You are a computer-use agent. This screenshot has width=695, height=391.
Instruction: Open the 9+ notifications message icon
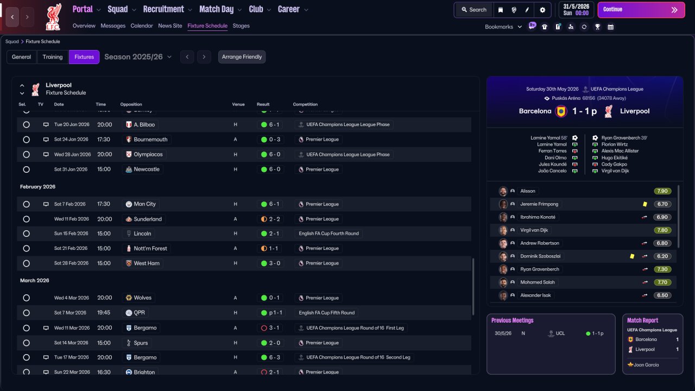(532, 26)
